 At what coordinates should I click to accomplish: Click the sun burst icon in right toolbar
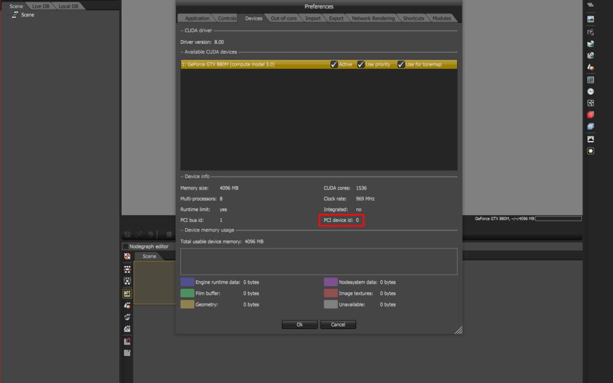(x=590, y=151)
